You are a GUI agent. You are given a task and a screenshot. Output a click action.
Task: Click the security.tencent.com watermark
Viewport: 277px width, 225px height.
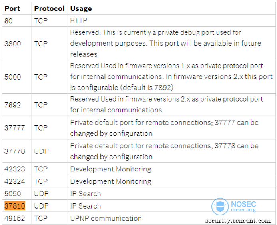pos(238,221)
